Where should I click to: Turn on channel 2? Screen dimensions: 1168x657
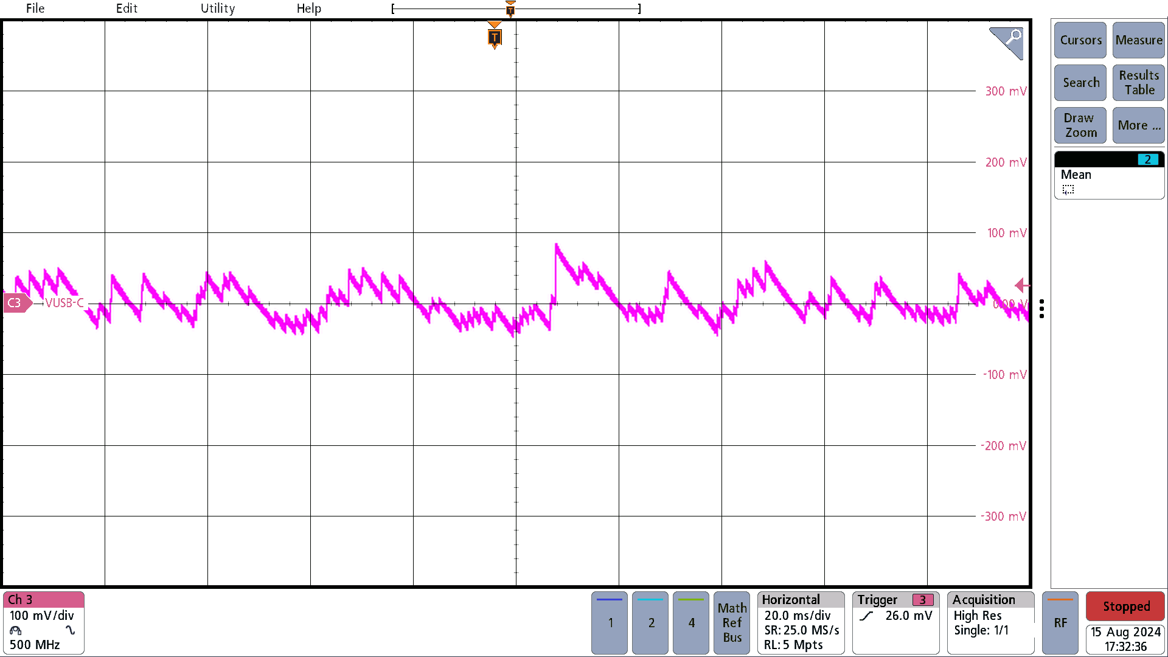pyautogui.click(x=650, y=622)
